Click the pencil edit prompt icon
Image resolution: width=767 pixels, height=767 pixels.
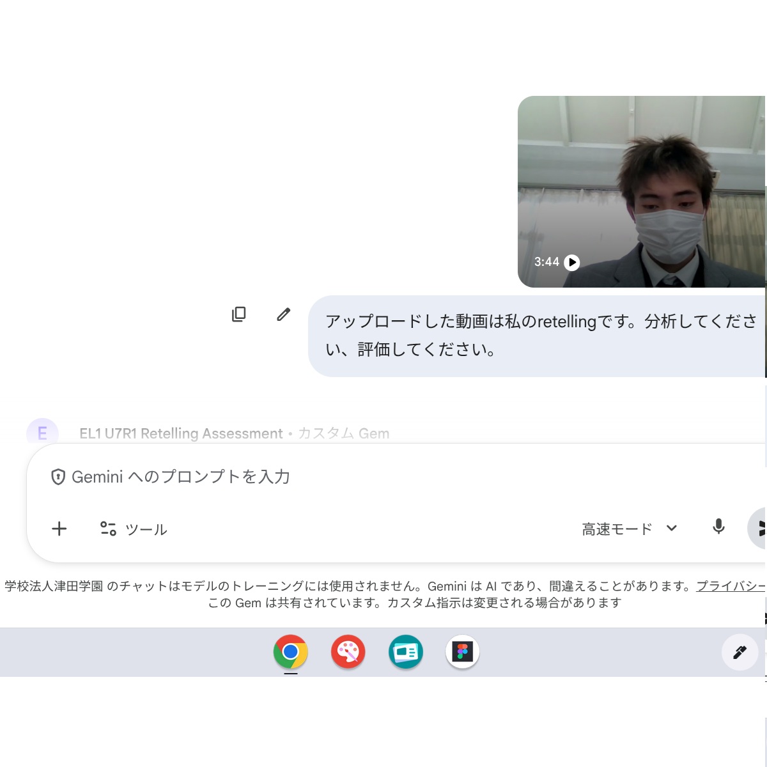pyautogui.click(x=284, y=314)
